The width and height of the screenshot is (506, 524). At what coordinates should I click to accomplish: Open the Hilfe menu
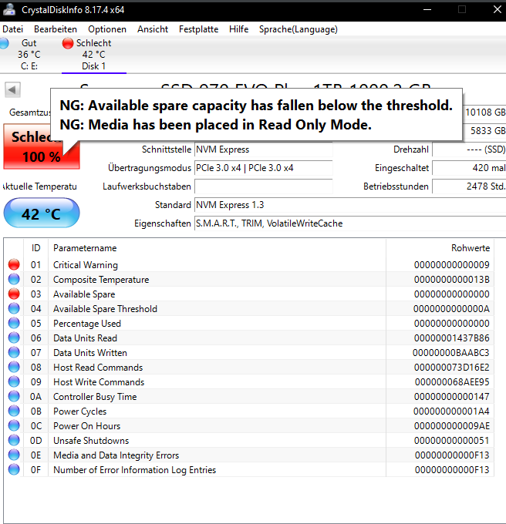tap(239, 29)
